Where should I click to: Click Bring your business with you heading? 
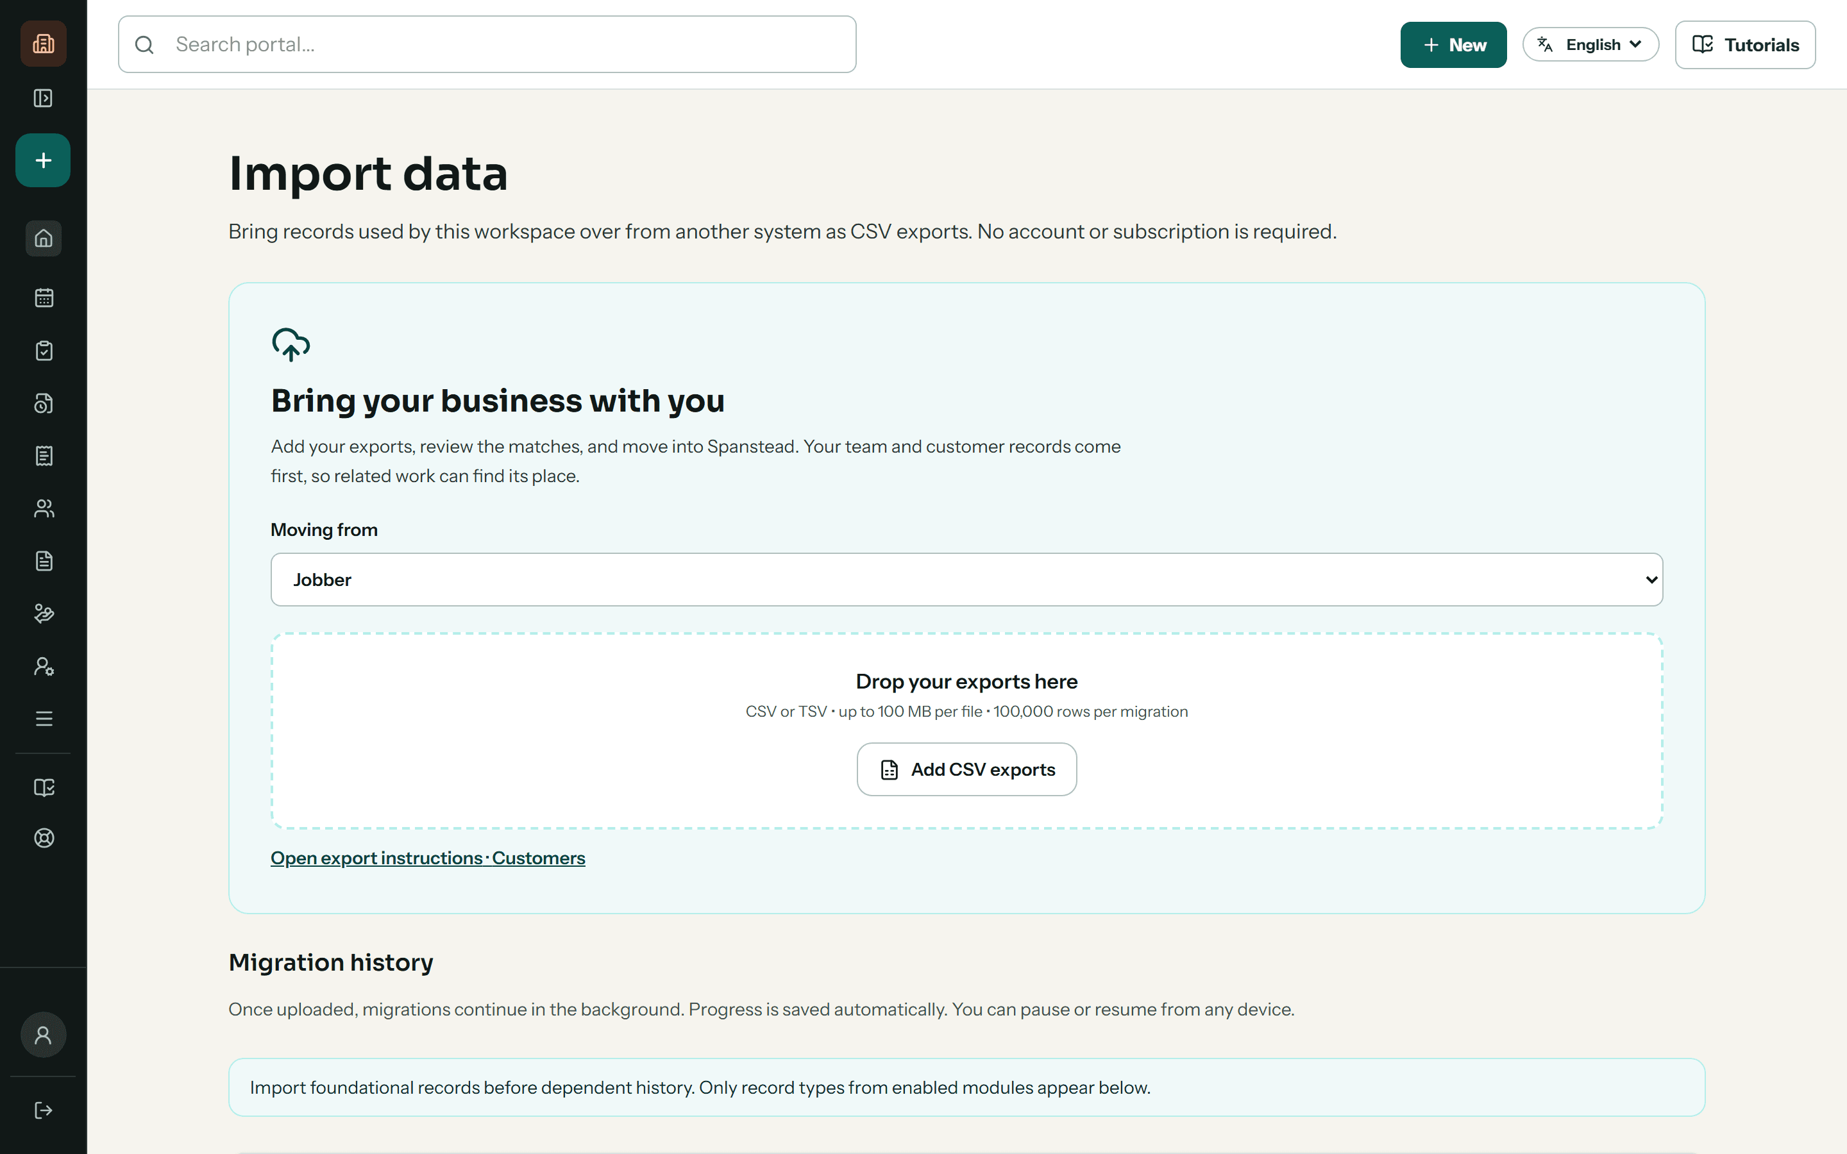[x=498, y=401]
